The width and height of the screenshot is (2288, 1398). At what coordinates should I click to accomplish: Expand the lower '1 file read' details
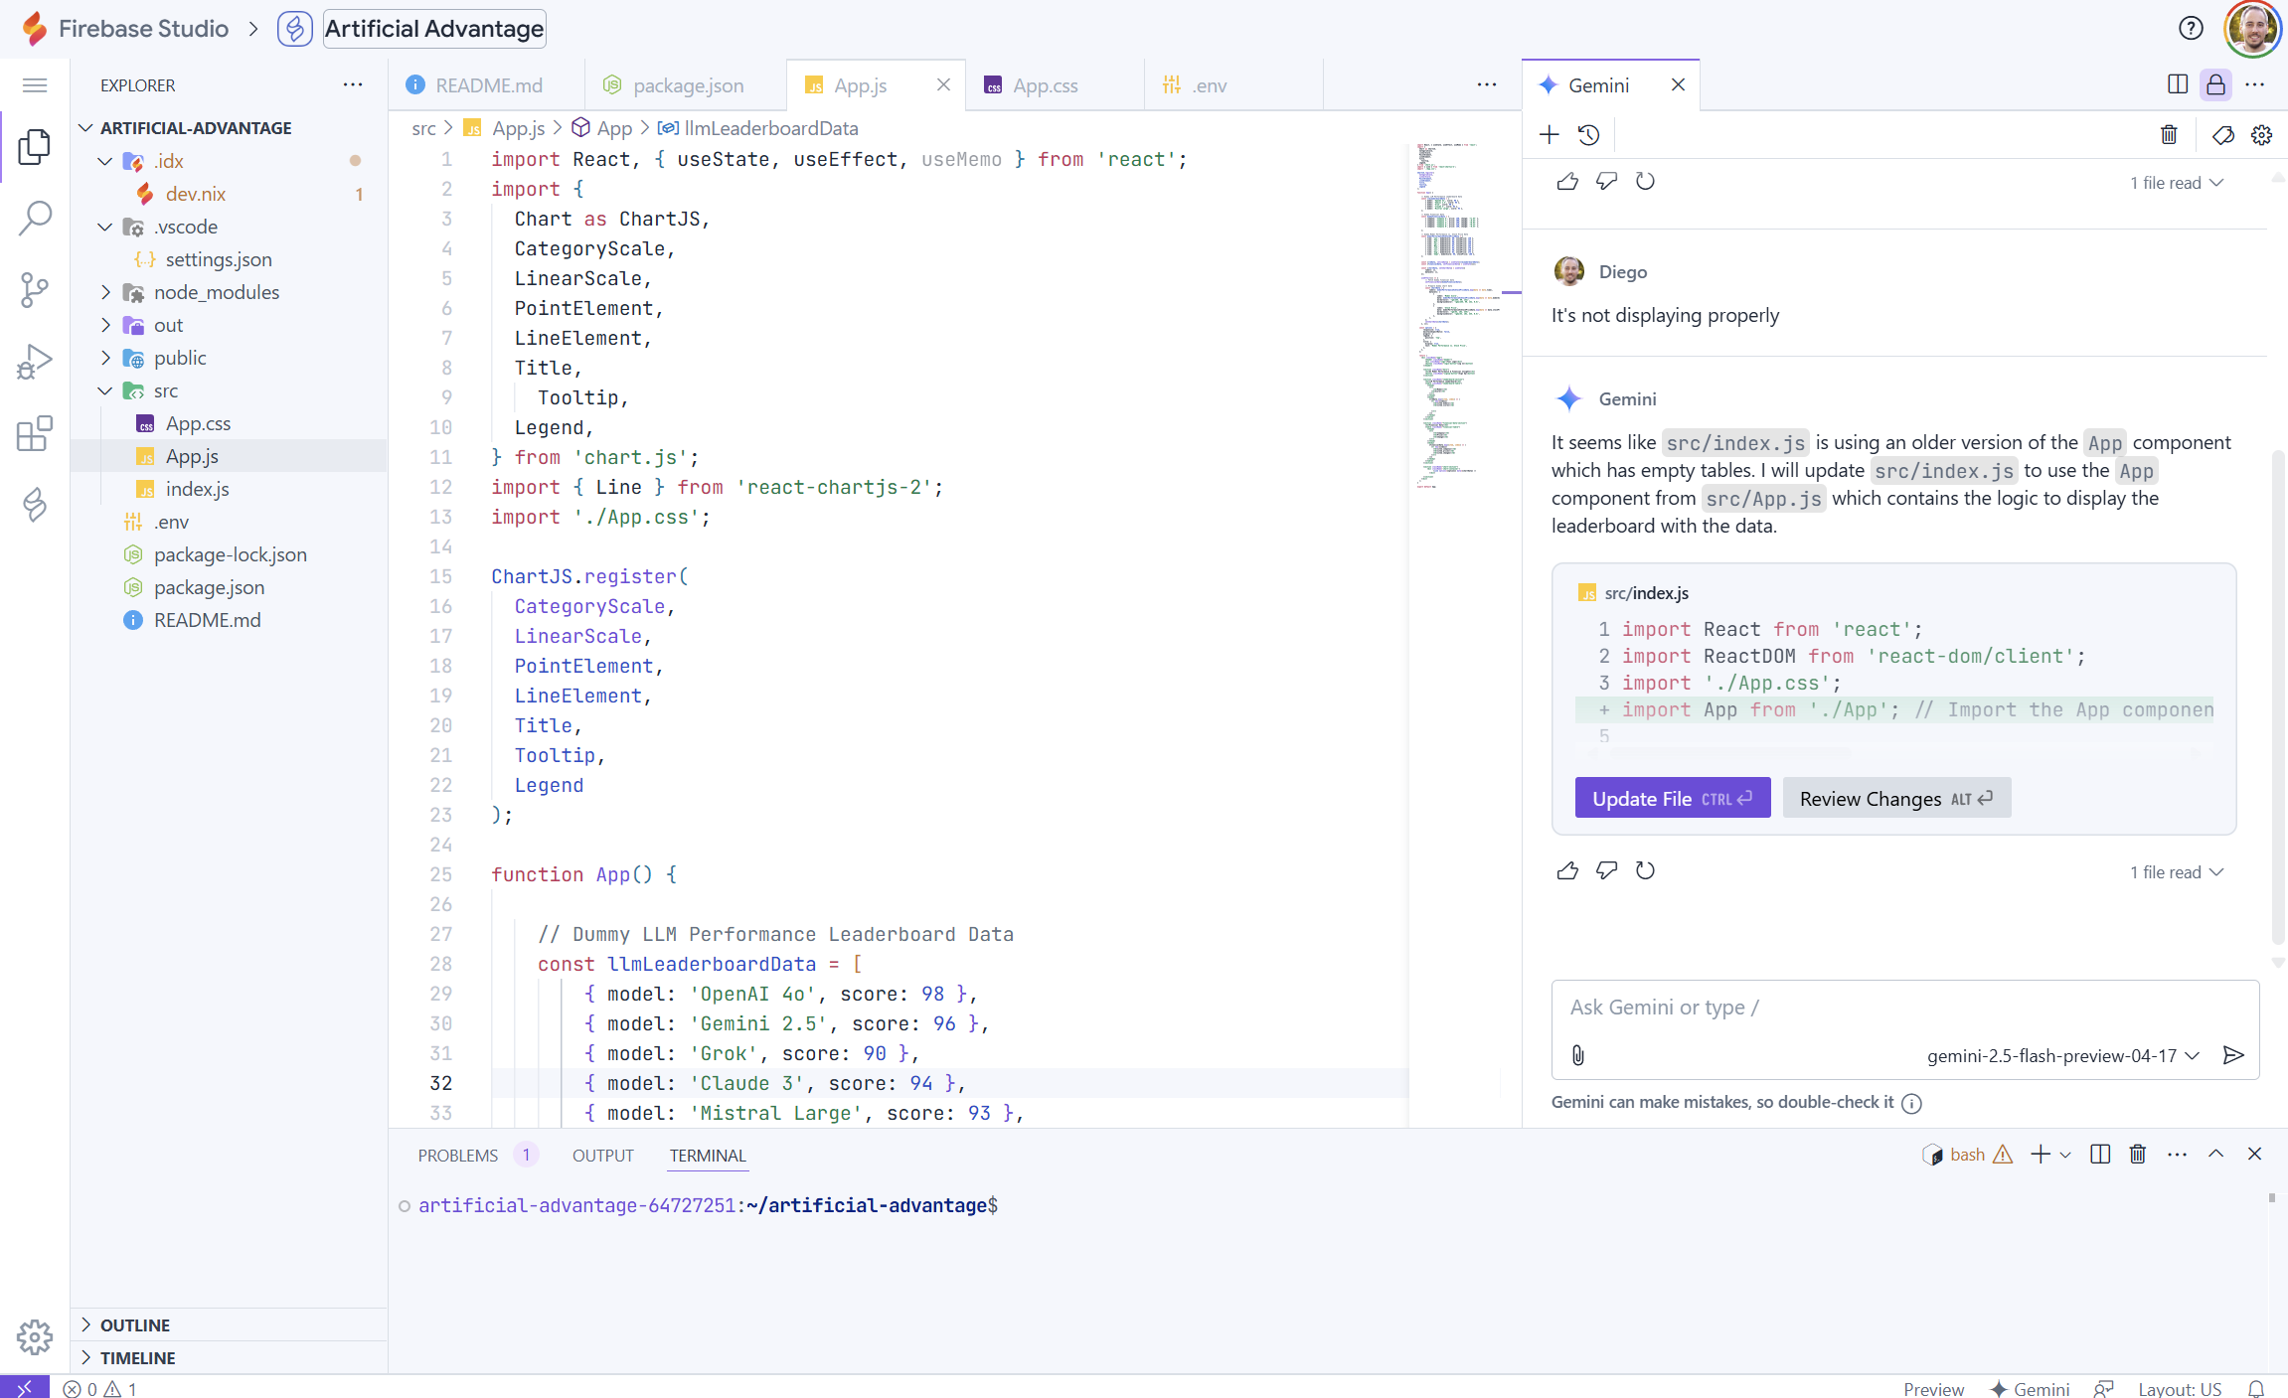pyautogui.click(x=2177, y=871)
